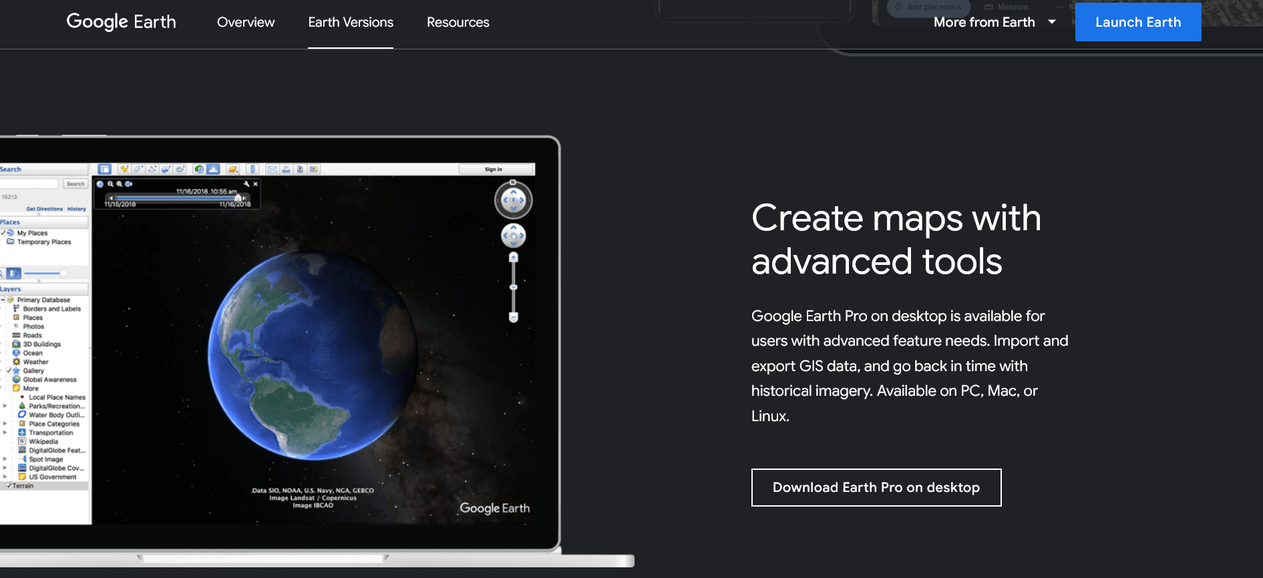
Task: Click the Add Path icon
Action: tap(152, 170)
